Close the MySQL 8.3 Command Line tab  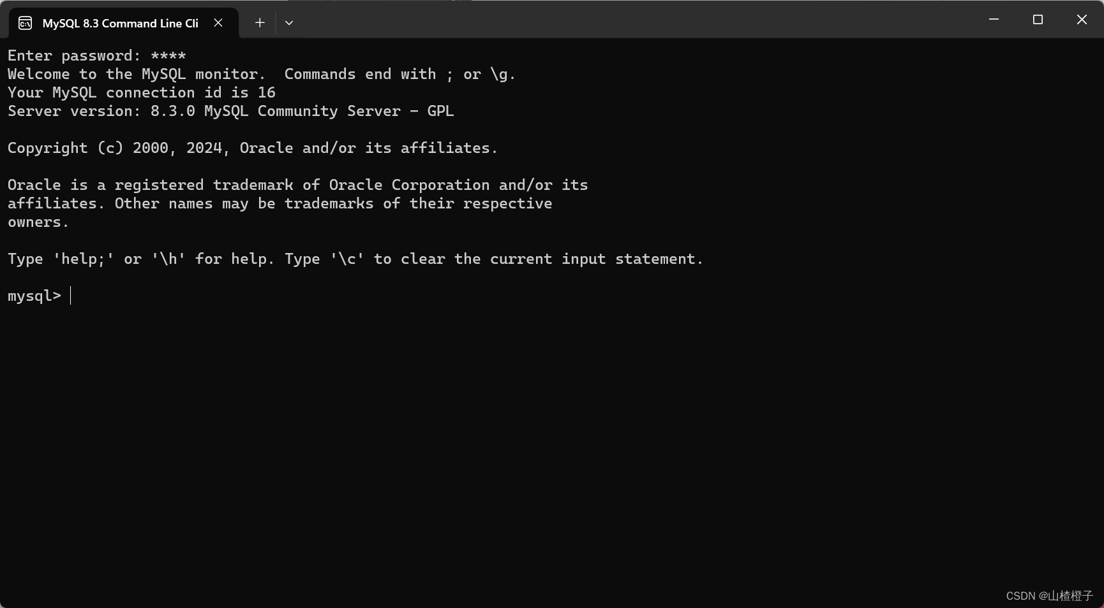(x=218, y=22)
